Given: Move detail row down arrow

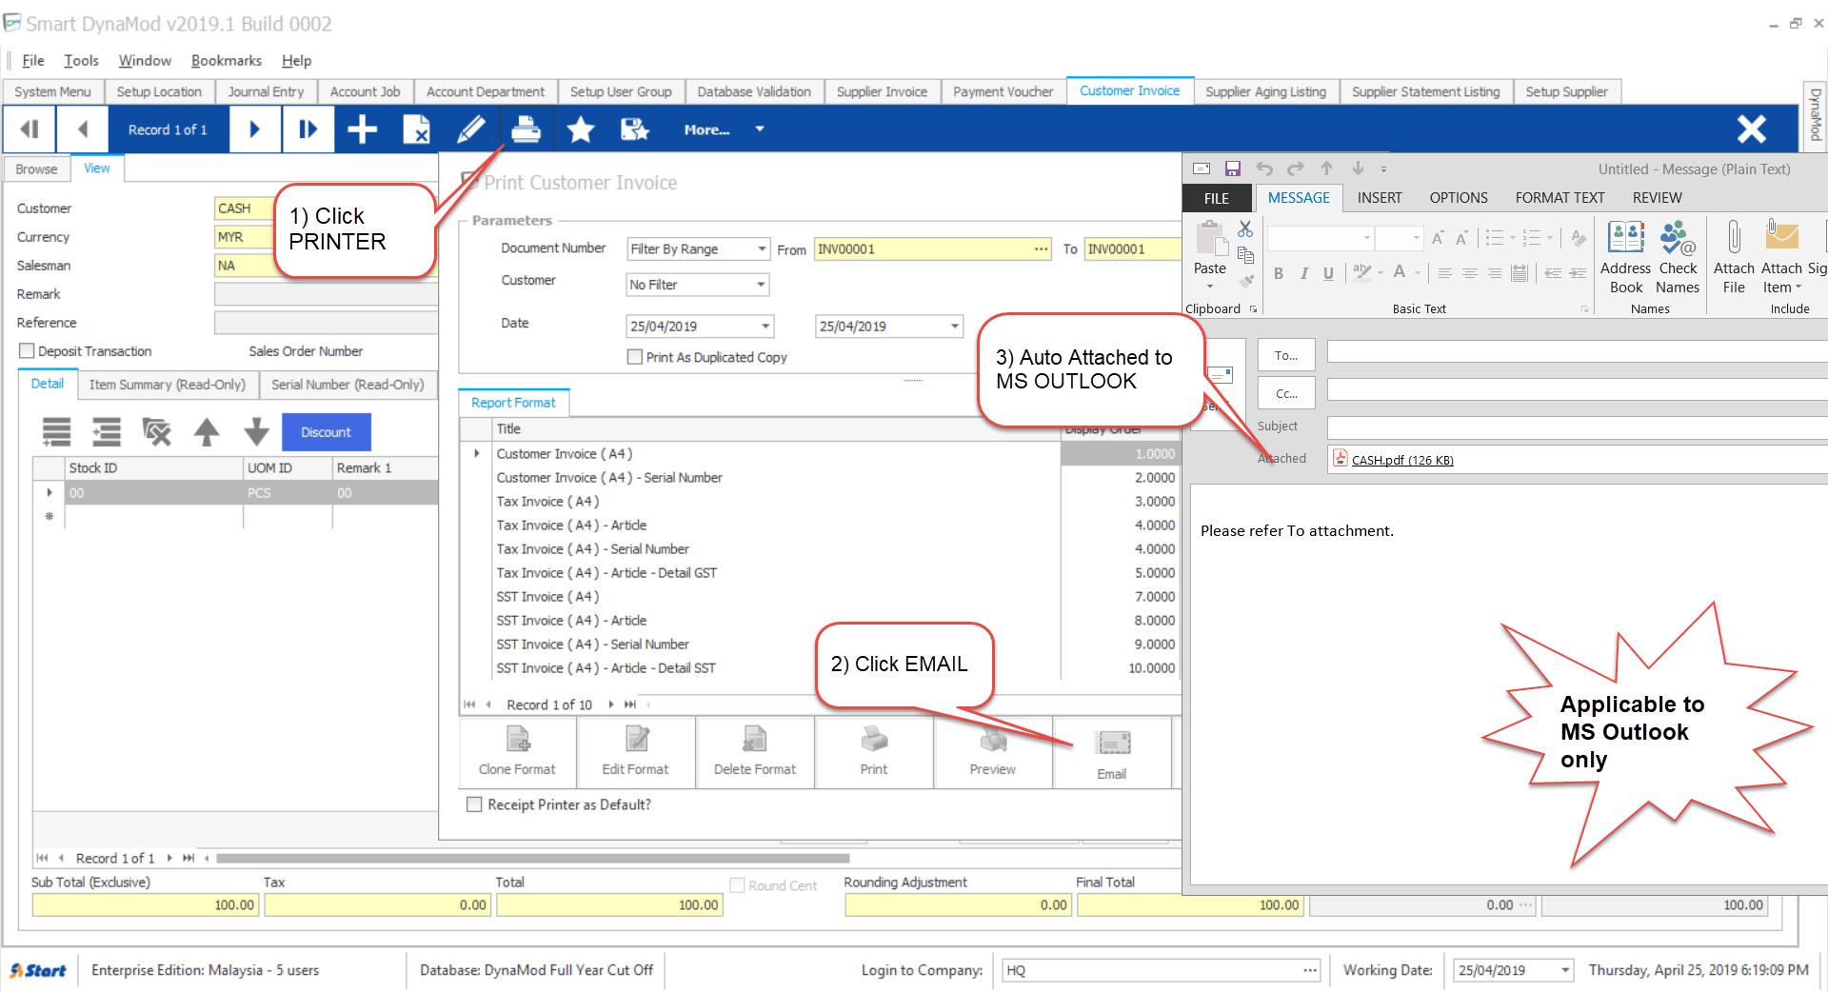Looking at the screenshot, I should pos(256,432).
